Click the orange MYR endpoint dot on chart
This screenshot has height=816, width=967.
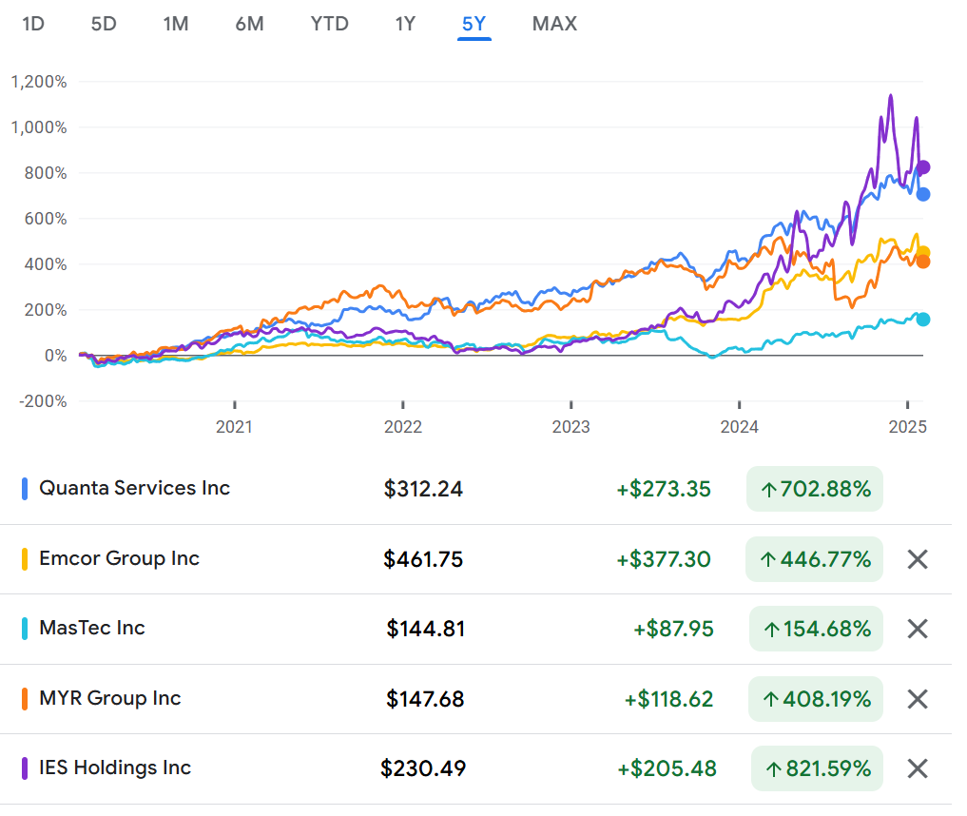[x=923, y=262]
